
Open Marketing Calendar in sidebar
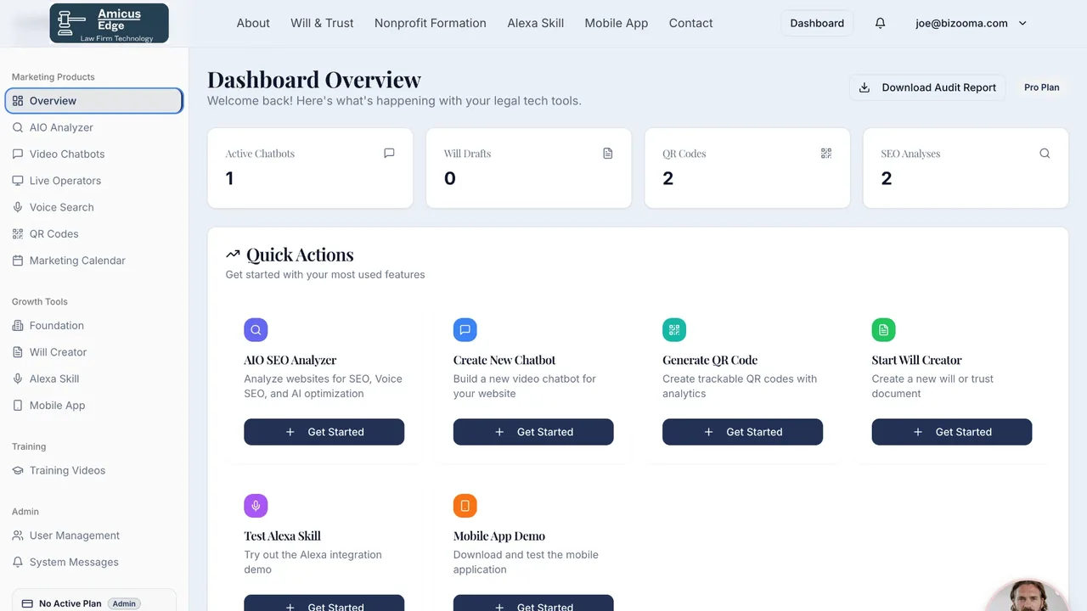coord(94,261)
